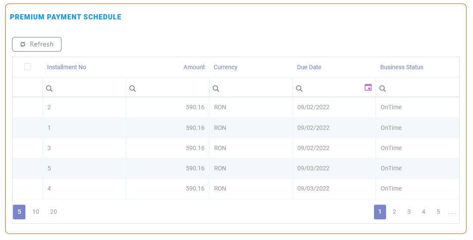
Task: Go to page 2 of the schedule
Action: [394, 212]
